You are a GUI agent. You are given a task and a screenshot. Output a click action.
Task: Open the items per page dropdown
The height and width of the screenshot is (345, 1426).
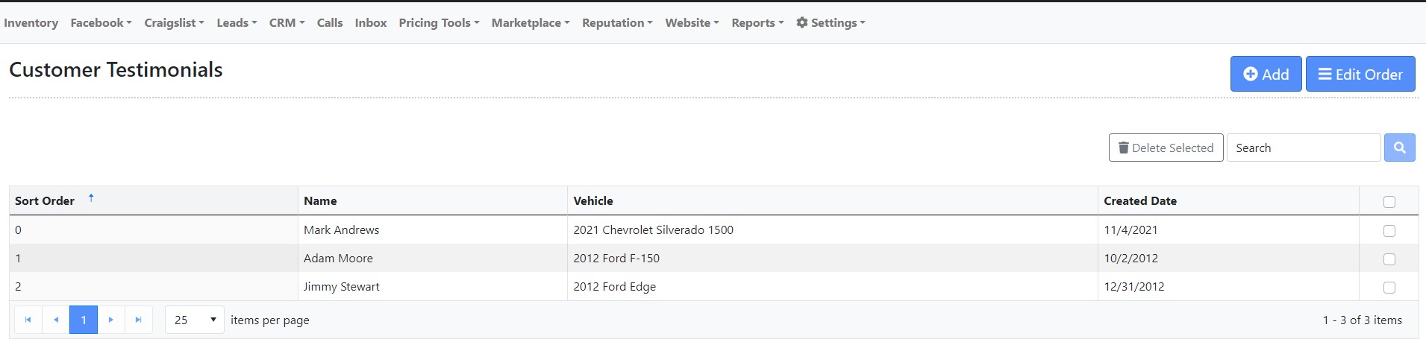pos(195,320)
